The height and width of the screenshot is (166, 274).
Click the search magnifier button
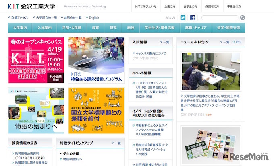(x=243, y=18)
